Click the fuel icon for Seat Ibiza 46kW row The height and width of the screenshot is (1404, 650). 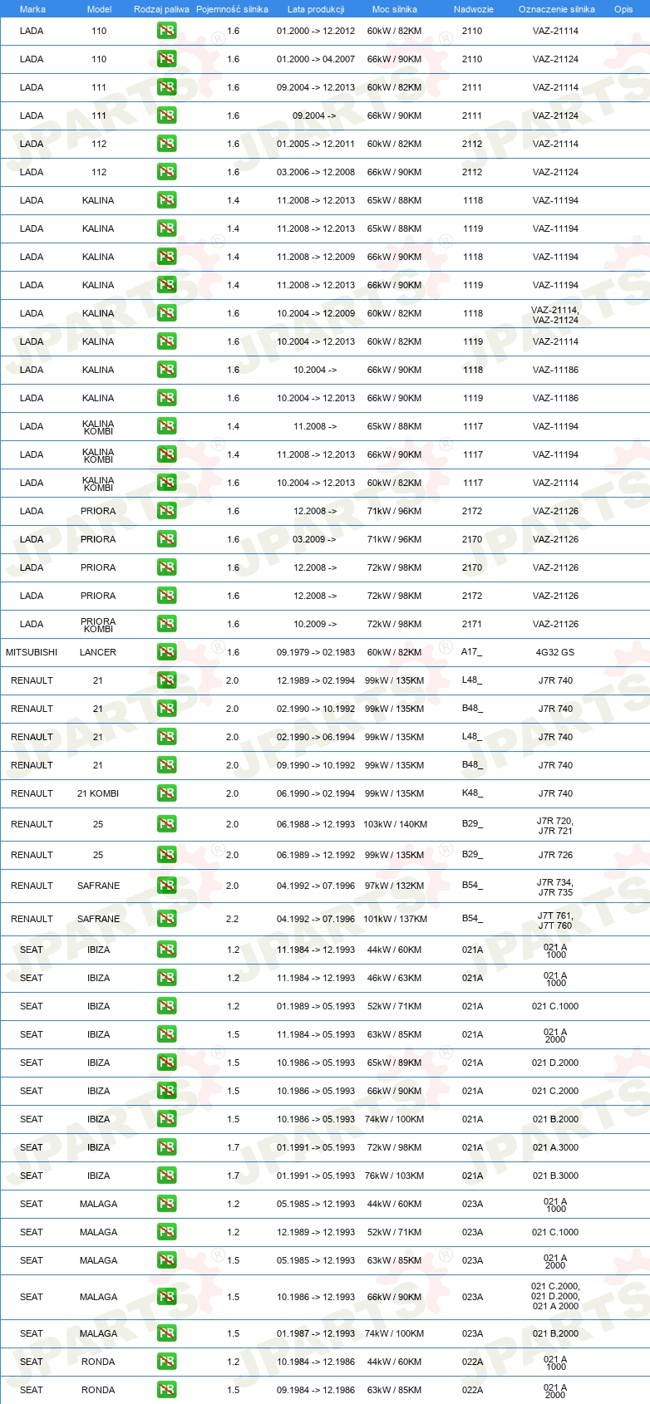pyautogui.click(x=167, y=978)
